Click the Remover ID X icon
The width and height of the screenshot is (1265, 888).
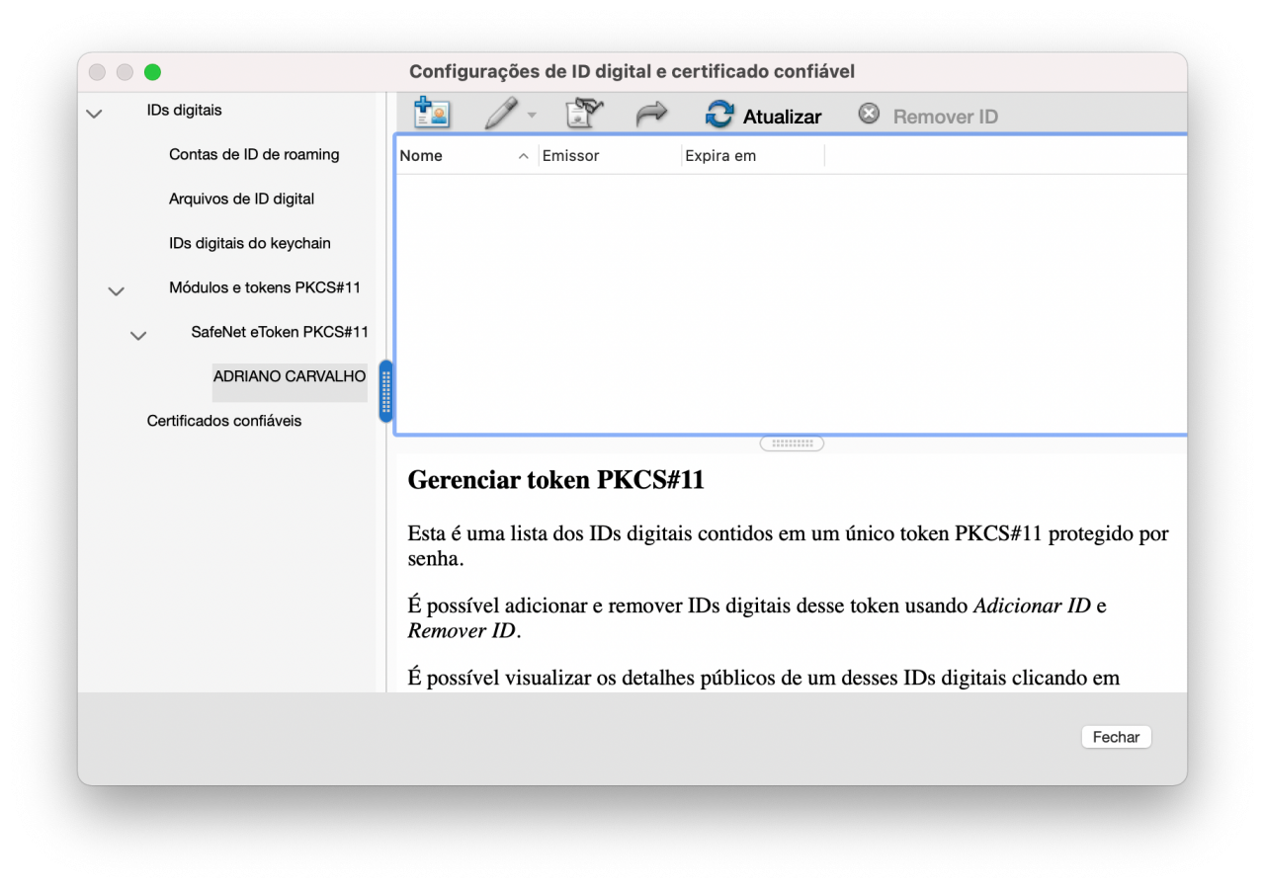(869, 114)
